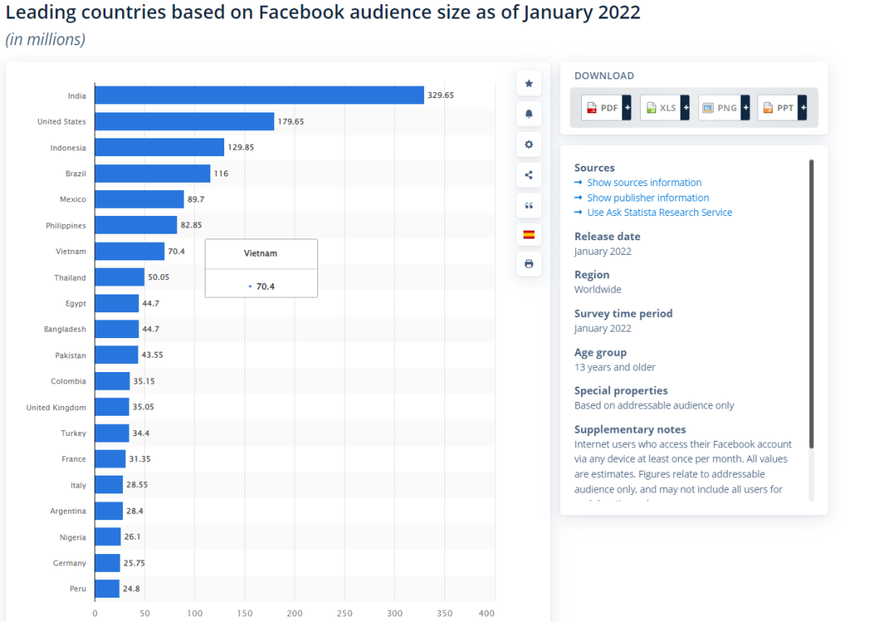Download chart as PDF

point(601,108)
